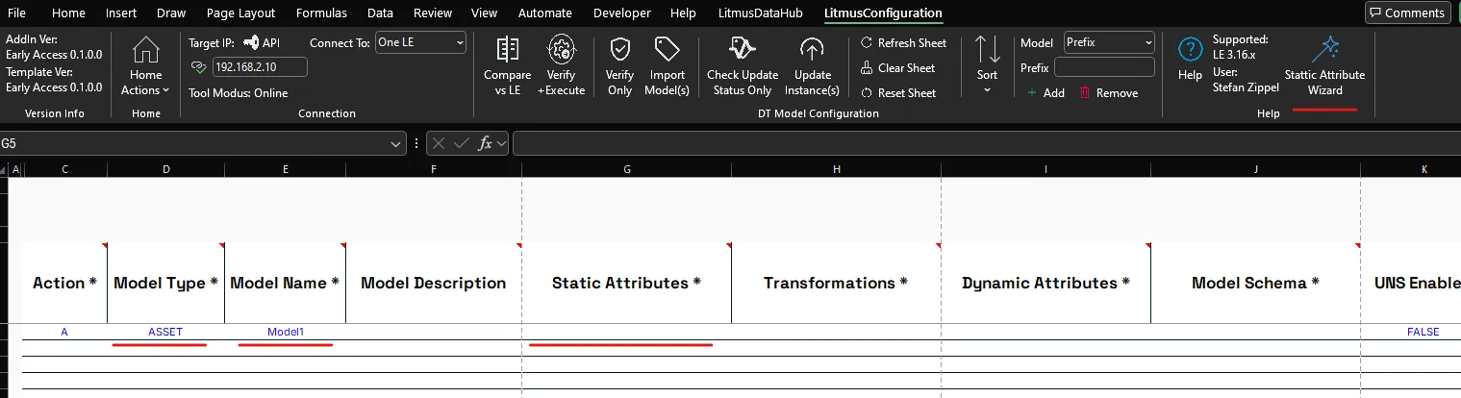Click the Dynamic Attributes * header cell
The height and width of the screenshot is (398, 1461).
pyautogui.click(x=1046, y=283)
